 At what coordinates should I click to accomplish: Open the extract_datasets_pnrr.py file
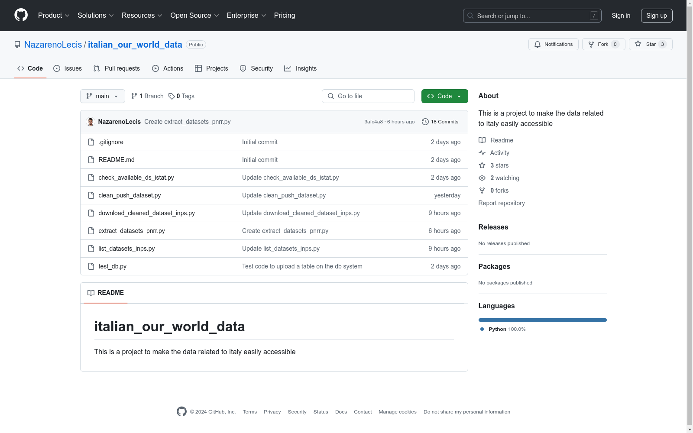pyautogui.click(x=132, y=231)
